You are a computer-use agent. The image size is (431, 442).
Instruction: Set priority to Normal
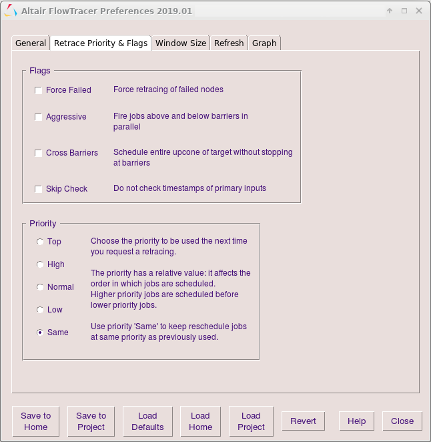(x=40, y=287)
